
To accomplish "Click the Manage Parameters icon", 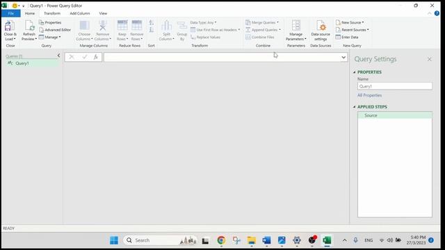I will pyautogui.click(x=296, y=26).
